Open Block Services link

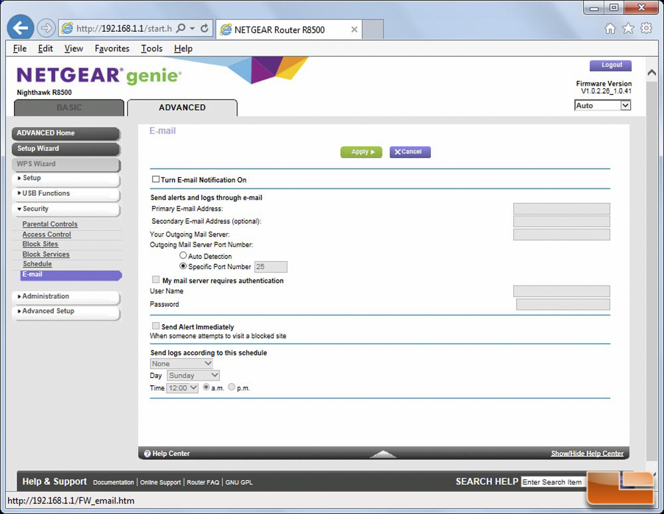click(x=46, y=254)
